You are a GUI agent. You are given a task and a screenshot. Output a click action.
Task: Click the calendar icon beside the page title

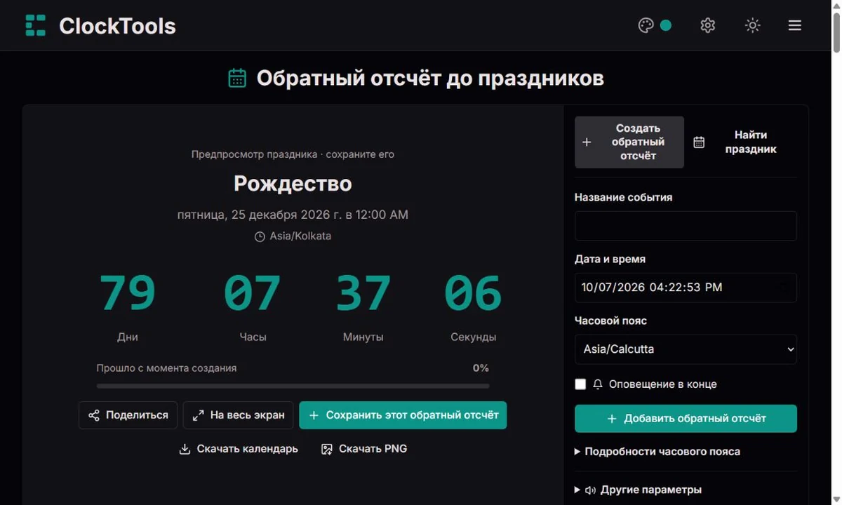(237, 78)
